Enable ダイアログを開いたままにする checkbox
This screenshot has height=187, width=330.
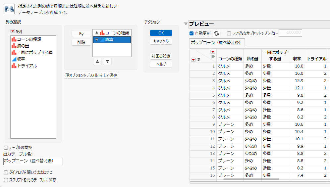6,172
